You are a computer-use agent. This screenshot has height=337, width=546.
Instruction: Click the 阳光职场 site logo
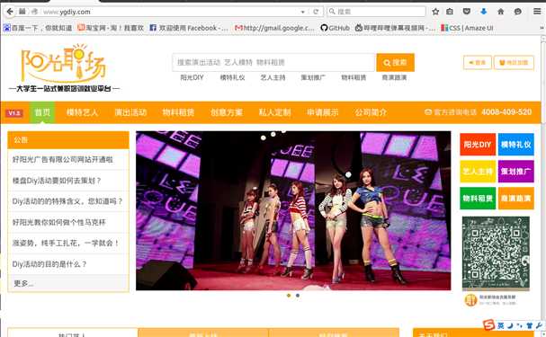(x=64, y=67)
